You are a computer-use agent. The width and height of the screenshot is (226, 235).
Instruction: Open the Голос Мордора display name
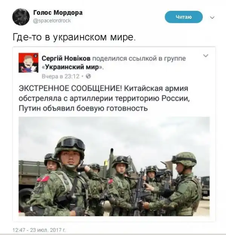pos(58,13)
